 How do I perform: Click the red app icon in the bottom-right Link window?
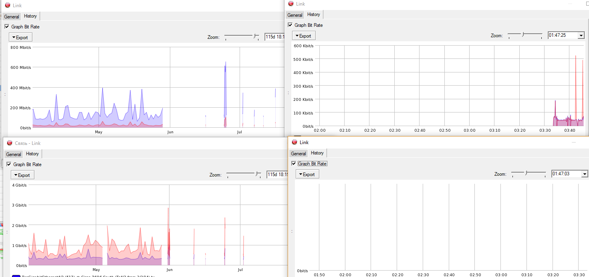pyautogui.click(x=294, y=142)
